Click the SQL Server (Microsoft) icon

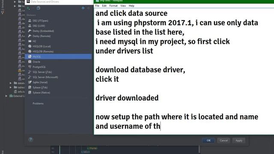[30, 77]
